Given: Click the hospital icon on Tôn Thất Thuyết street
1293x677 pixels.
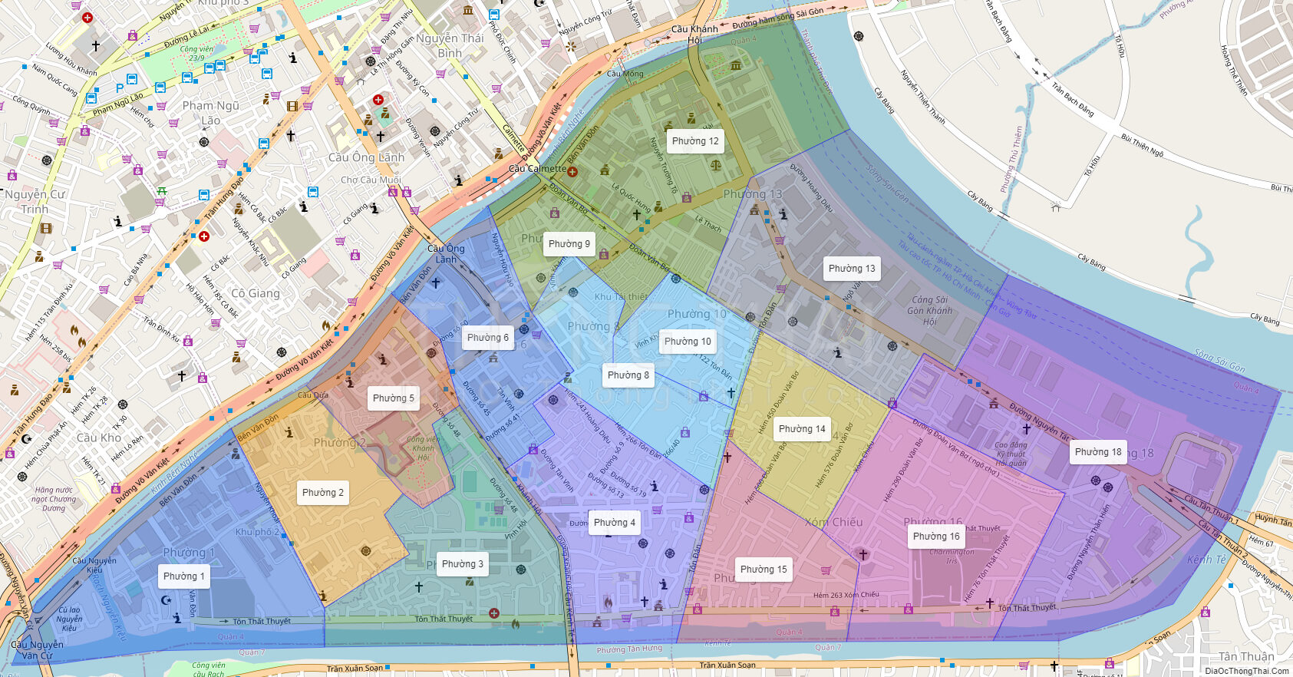Looking at the screenshot, I should [x=494, y=613].
